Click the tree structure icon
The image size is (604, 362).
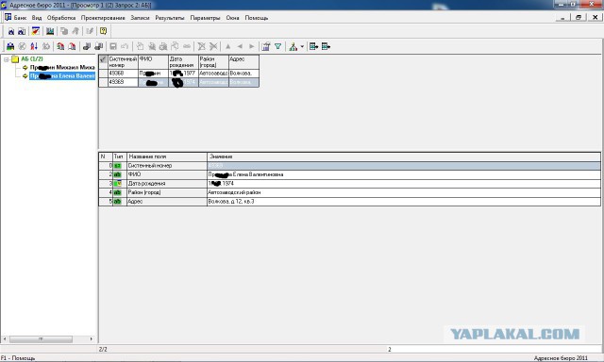click(294, 46)
